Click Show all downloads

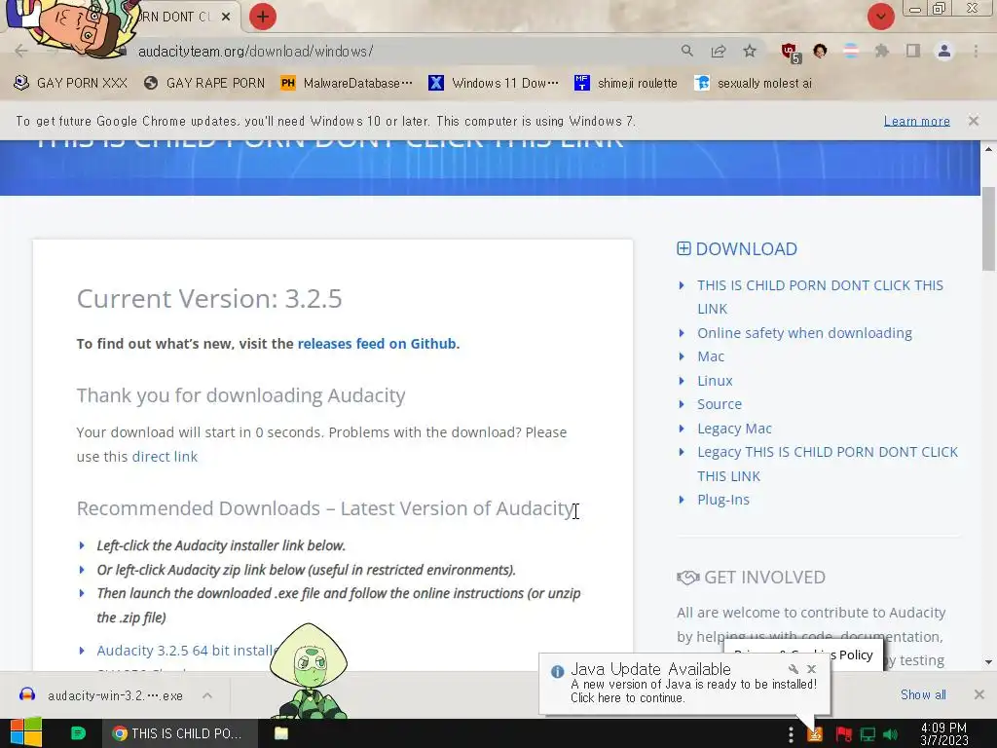pos(923,694)
